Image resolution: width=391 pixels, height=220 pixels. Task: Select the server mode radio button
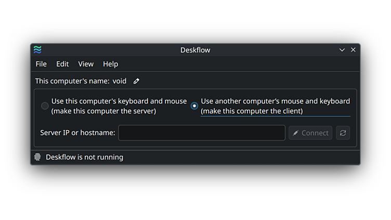tap(45, 106)
